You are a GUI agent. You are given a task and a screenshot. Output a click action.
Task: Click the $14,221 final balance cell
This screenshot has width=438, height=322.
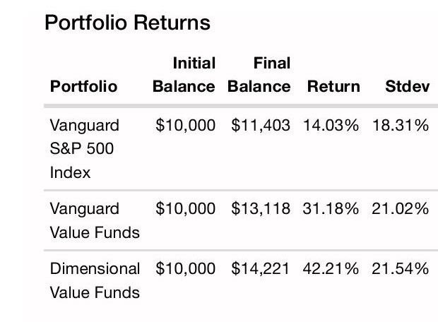click(261, 269)
